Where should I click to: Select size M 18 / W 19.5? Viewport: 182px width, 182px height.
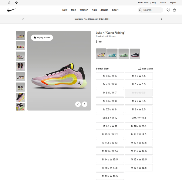pyautogui.click(x=110, y=176)
